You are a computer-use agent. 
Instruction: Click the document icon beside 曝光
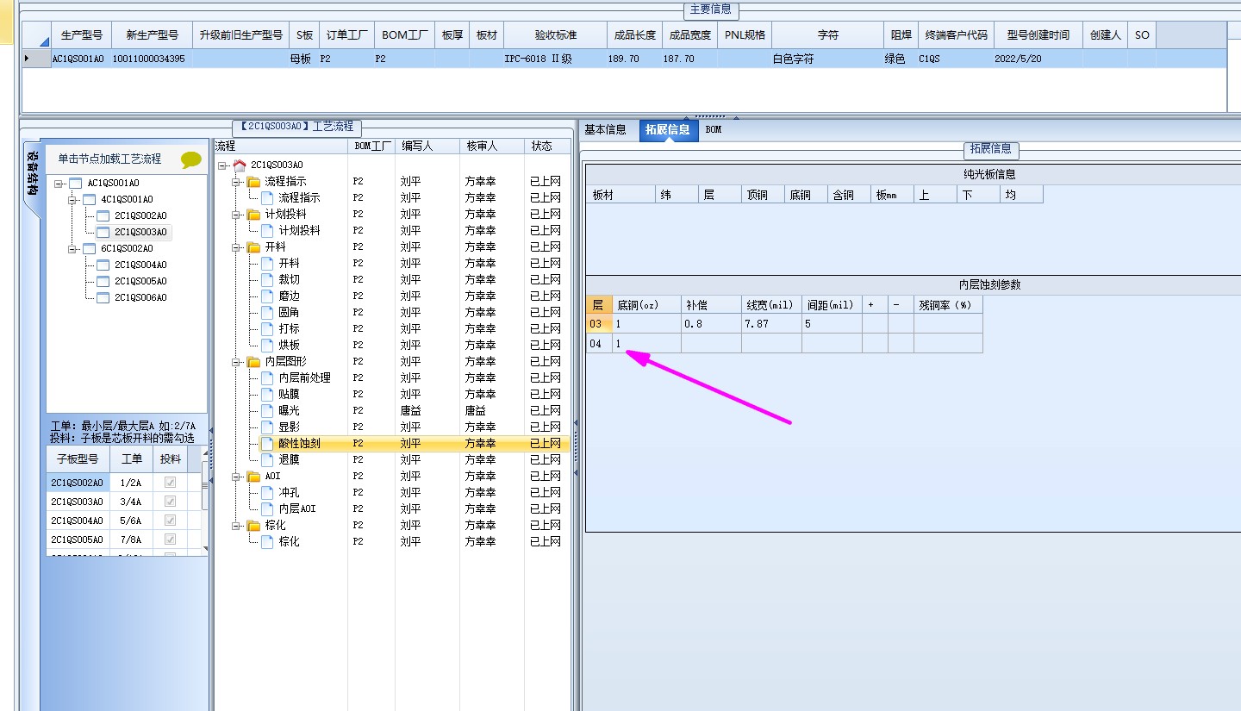(267, 410)
